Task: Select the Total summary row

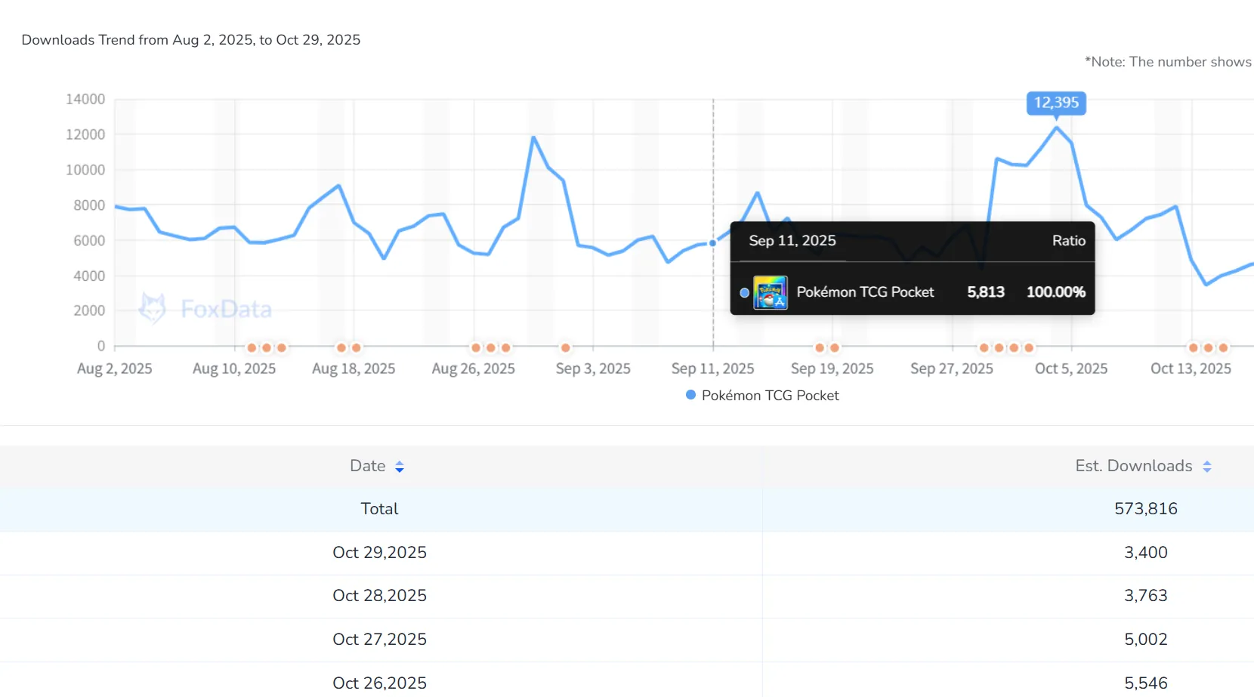Action: point(379,509)
